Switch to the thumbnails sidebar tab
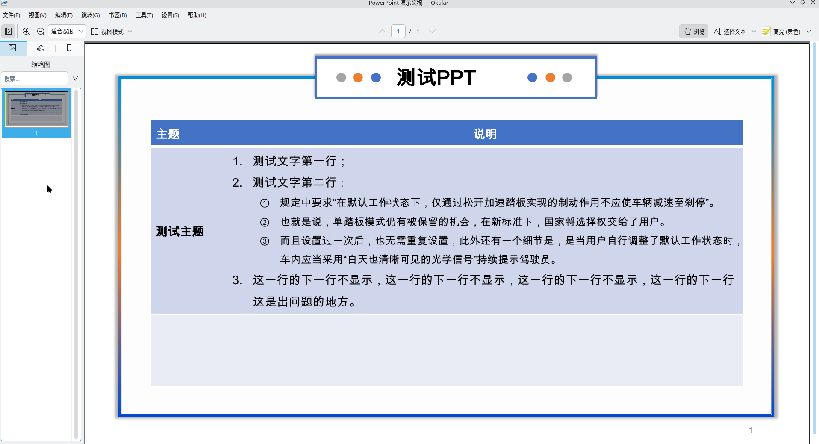819x444 pixels. click(x=13, y=48)
